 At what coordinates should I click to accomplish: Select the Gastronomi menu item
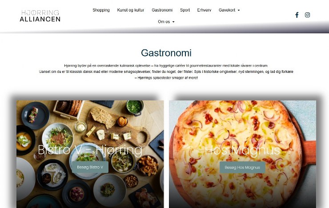162,10
